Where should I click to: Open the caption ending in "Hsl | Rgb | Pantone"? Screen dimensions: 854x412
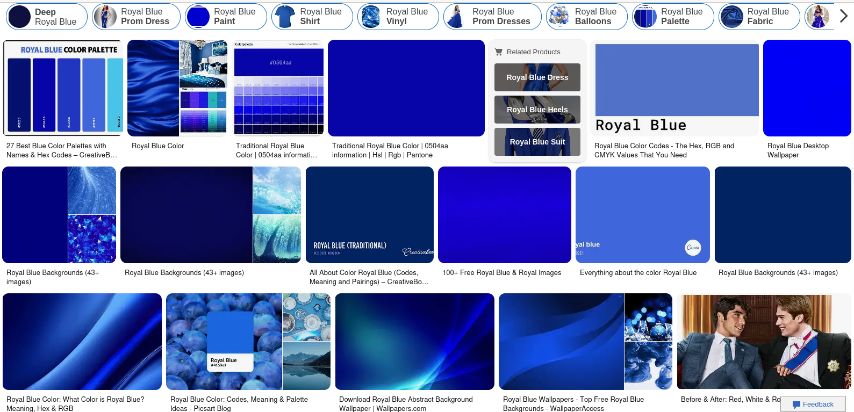pos(390,150)
